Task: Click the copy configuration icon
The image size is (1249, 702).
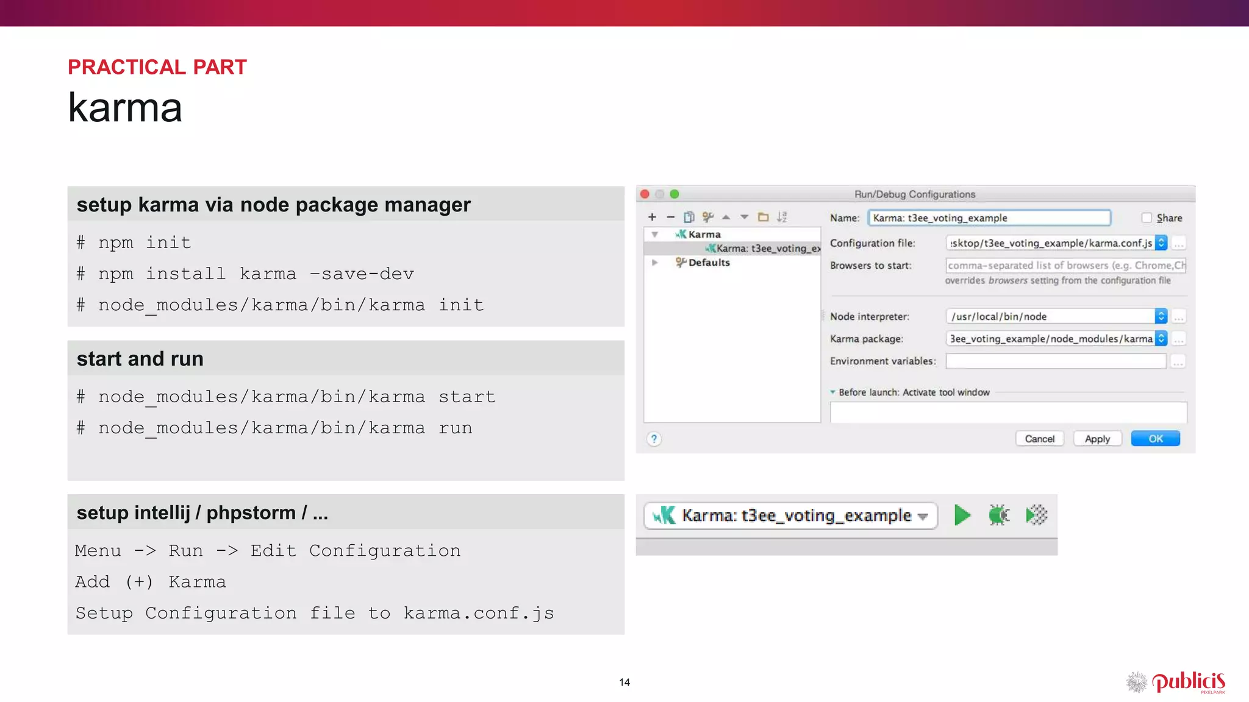Action: (689, 217)
